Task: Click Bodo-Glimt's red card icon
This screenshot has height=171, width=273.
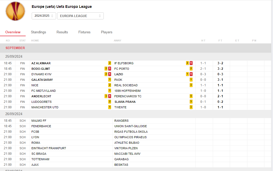Action: point(110,69)
